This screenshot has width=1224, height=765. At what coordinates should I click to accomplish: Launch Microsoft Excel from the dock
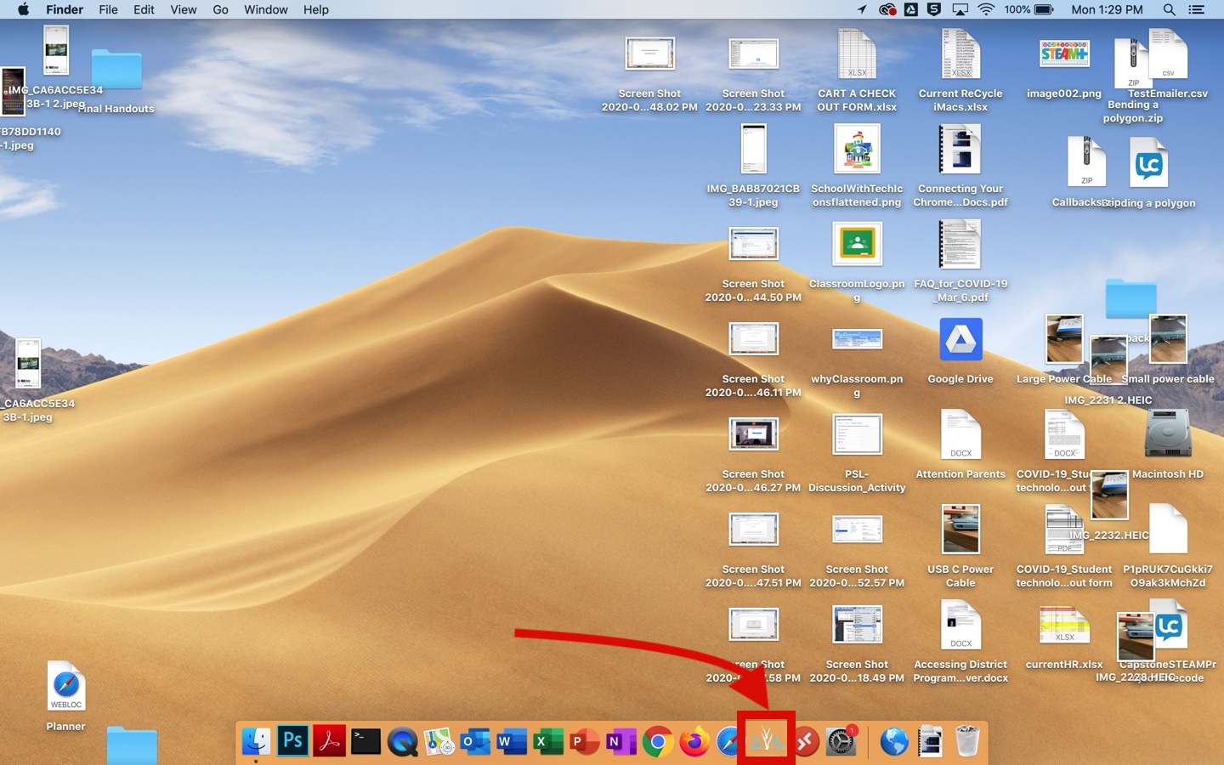point(547,741)
